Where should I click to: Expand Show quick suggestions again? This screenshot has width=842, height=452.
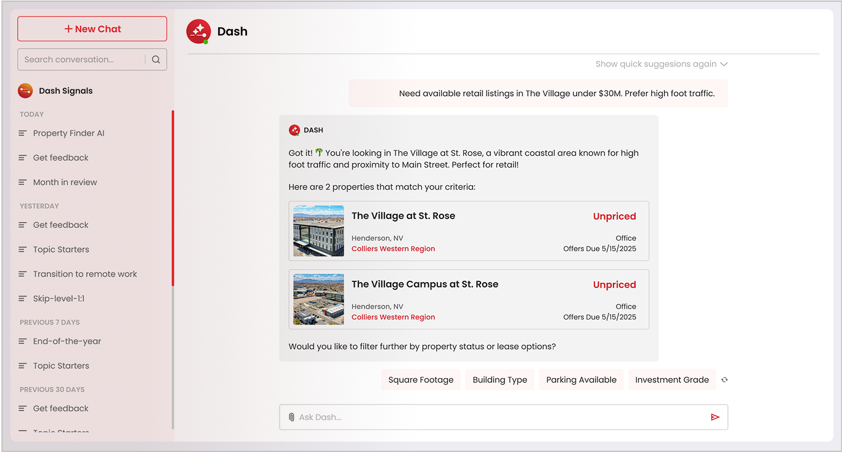pos(661,64)
